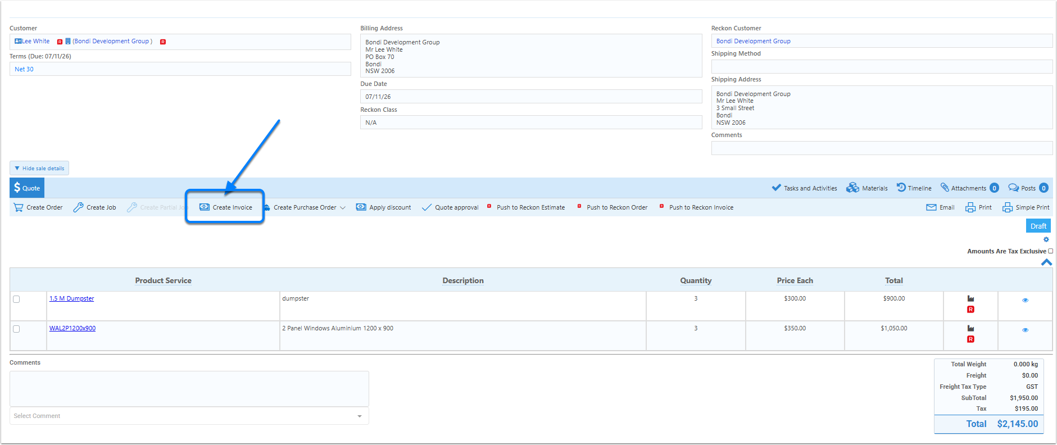
Task: Click red Reckon icon in WAL2P1200x900 row
Action: (970, 339)
